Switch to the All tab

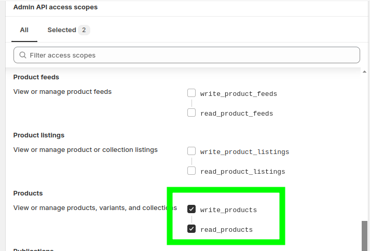(x=24, y=30)
